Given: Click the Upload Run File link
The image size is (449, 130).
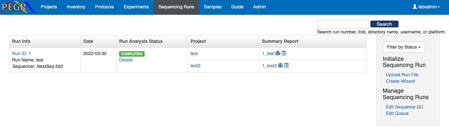Looking at the screenshot, I should [402, 75].
